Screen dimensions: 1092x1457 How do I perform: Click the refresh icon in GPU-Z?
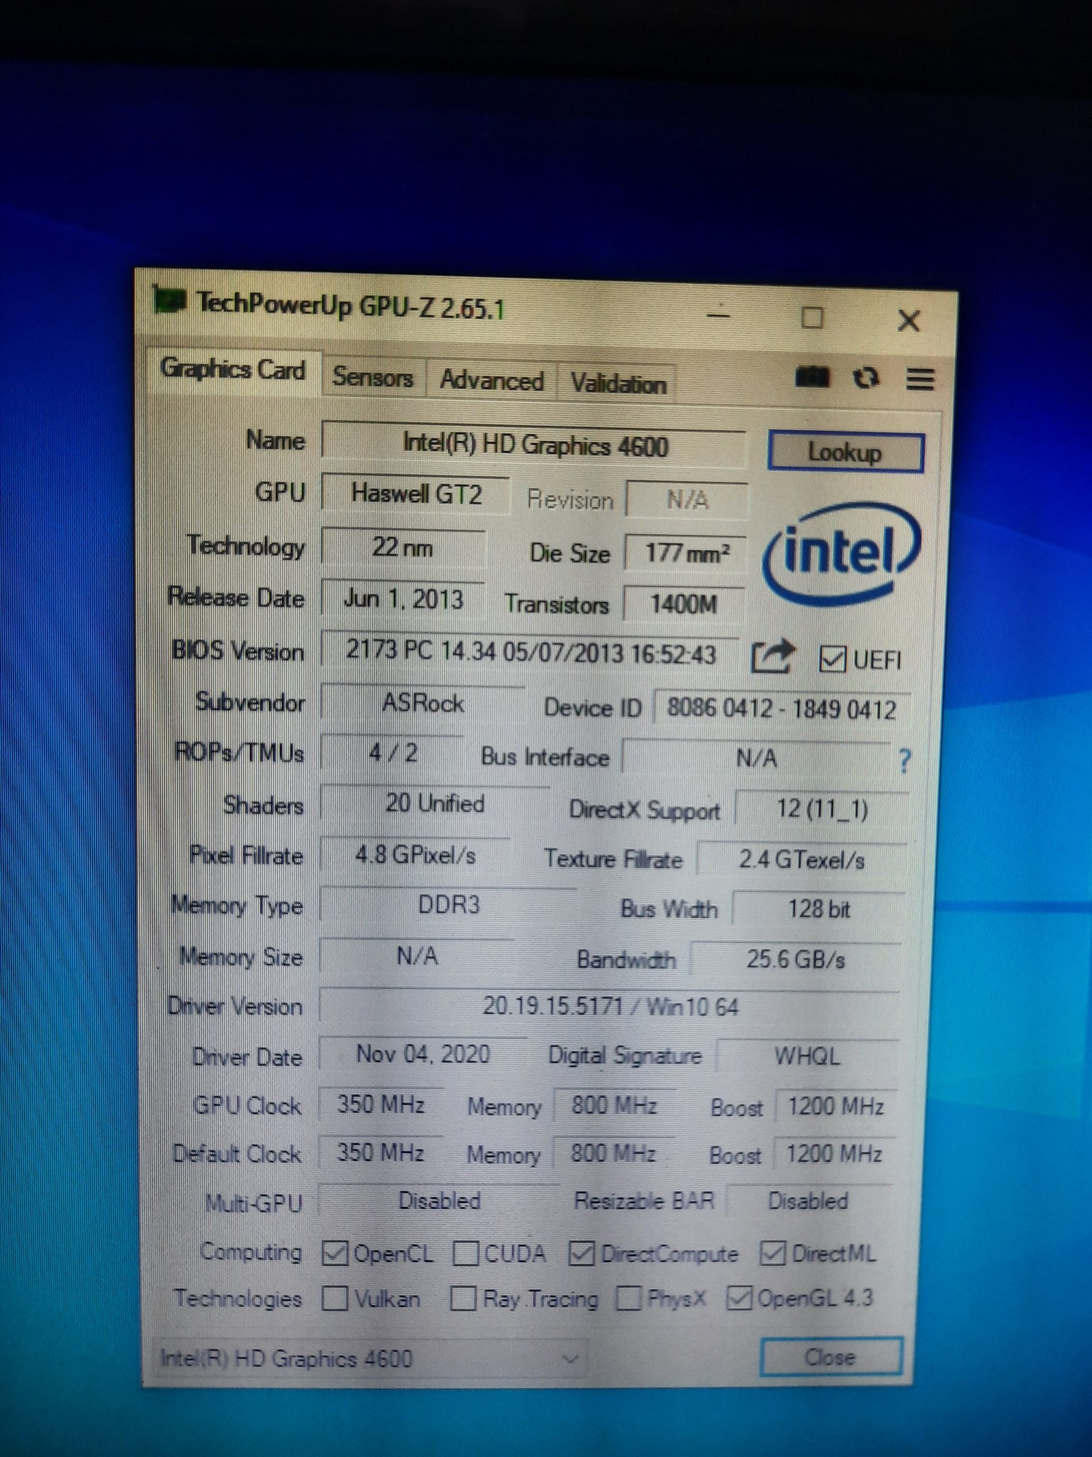point(866,378)
